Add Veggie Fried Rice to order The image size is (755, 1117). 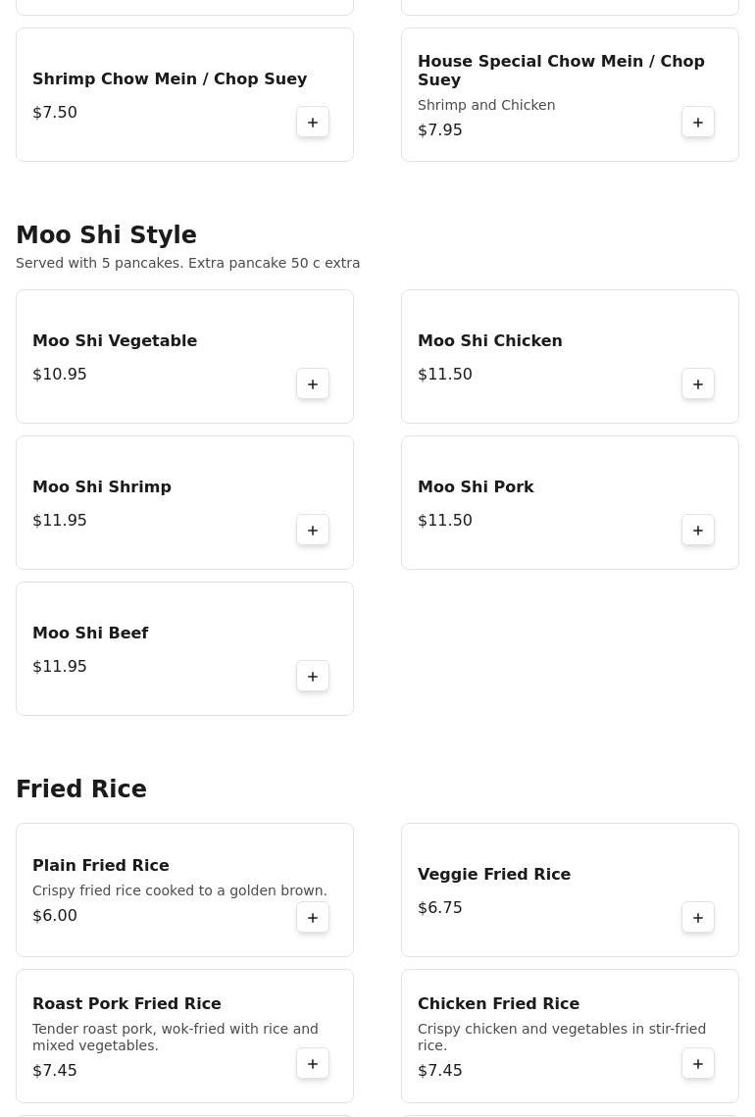click(x=698, y=918)
